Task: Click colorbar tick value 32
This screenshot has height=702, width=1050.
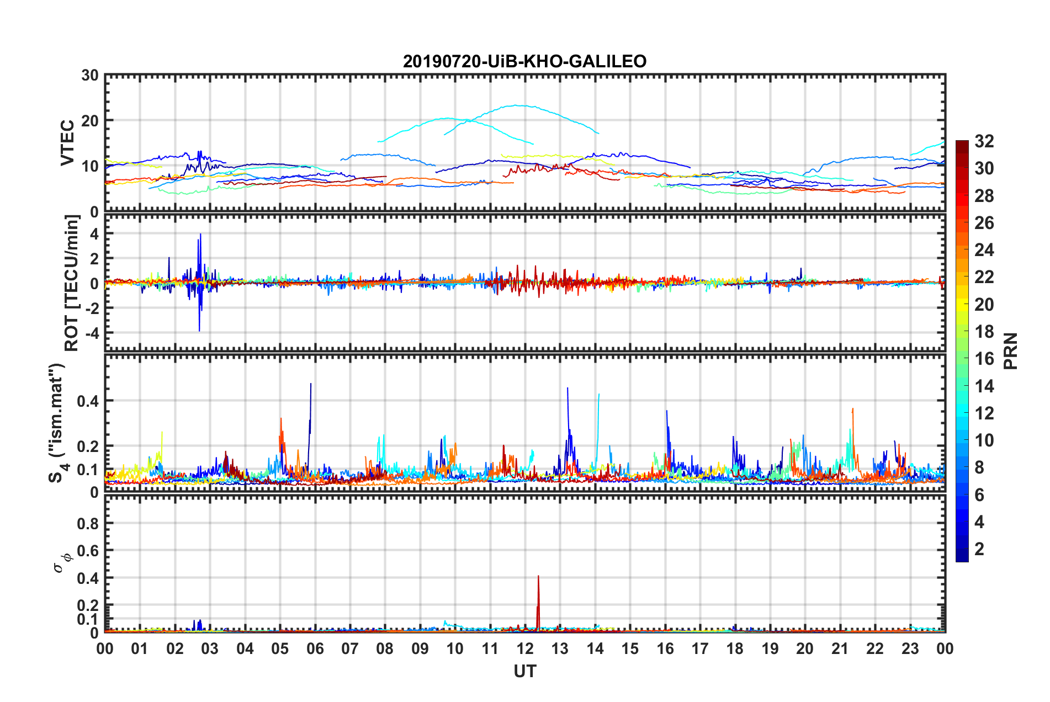Action: 984,141
